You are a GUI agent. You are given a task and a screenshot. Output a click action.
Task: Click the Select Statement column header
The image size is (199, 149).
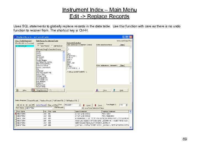coord(88,111)
